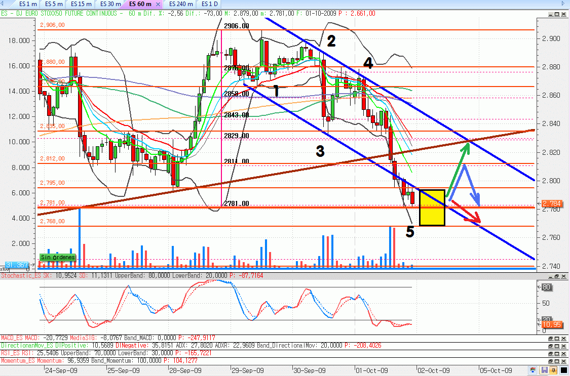Viewport: 570px width, 376px height.
Task: Switch to the ES 5 m tab
Action: 53,5
